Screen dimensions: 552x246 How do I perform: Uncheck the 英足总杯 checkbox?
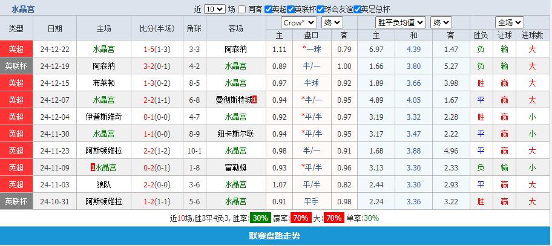pyautogui.click(x=357, y=10)
